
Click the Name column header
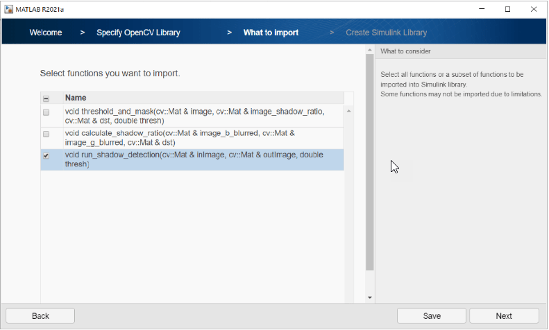[x=201, y=98]
